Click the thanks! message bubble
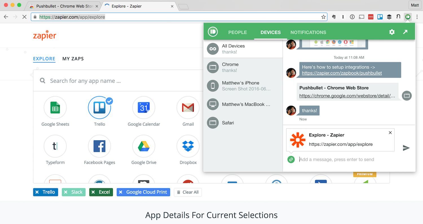This screenshot has width=423, height=224. 309,111
